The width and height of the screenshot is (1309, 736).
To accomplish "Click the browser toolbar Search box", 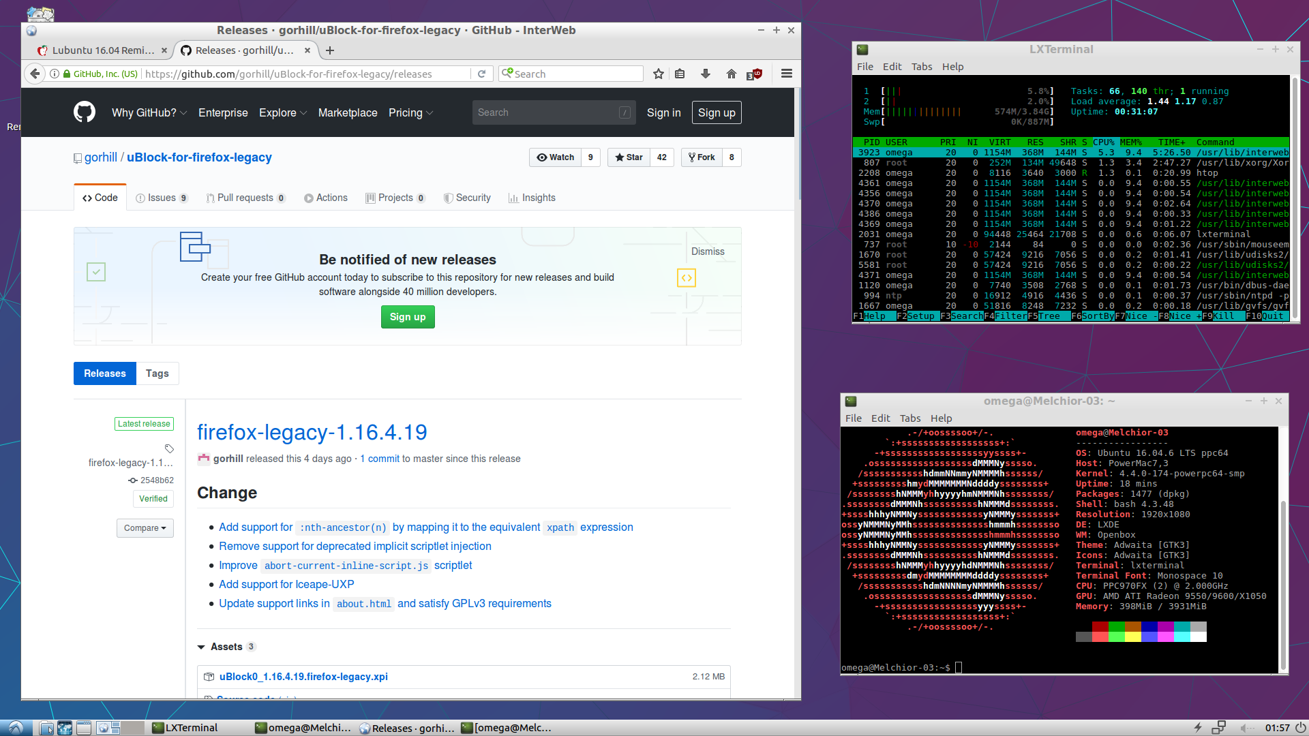I will (571, 74).
